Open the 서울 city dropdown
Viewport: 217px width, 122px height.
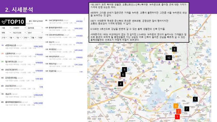coord(6,28)
